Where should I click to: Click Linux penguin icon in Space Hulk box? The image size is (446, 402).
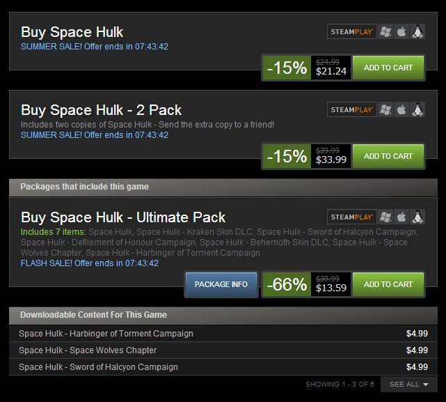click(417, 31)
